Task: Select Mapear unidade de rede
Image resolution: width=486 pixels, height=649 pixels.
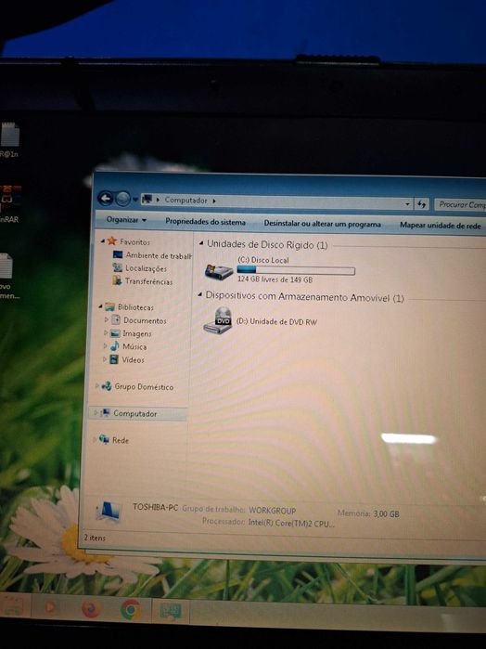Action: point(440,226)
